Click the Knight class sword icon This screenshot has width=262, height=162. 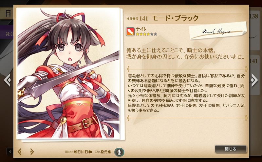coord(130,32)
